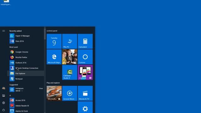
Task: Launch Notepad from the app list
Action: click(x=26, y=79)
